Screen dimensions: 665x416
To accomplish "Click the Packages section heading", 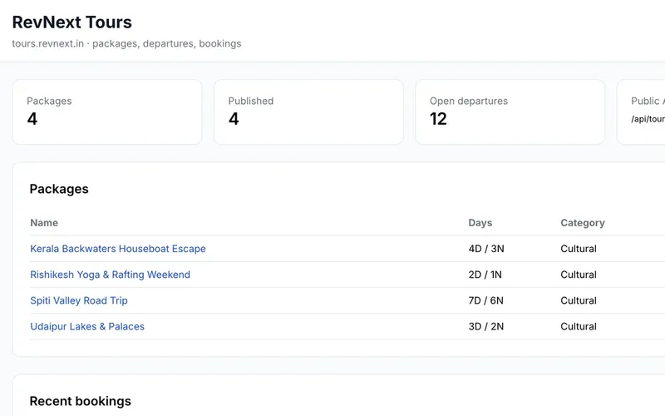I will (59, 189).
